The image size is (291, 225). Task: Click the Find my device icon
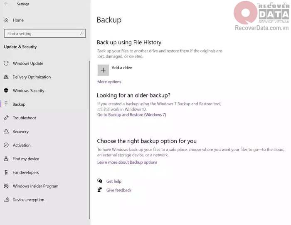point(6,159)
